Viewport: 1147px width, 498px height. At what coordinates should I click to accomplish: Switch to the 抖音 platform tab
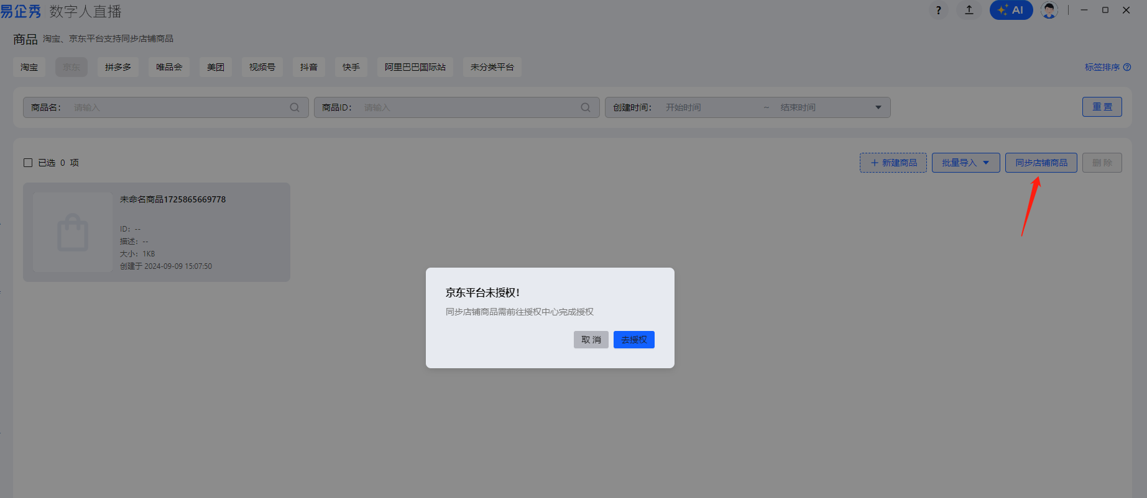[309, 67]
